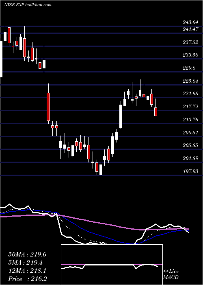The width and height of the screenshot is (203, 285).
Task: Select the 197.93 price axis label
Action: pos(190,171)
